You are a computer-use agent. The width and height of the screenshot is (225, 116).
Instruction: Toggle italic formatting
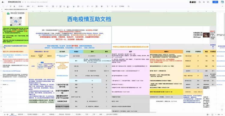[x=57, y=7]
